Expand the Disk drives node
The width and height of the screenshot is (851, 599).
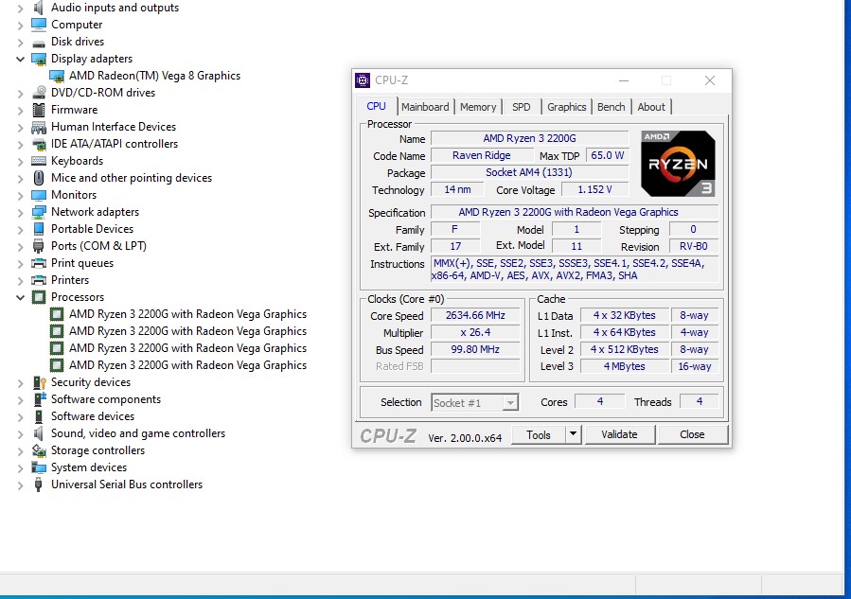(x=21, y=42)
